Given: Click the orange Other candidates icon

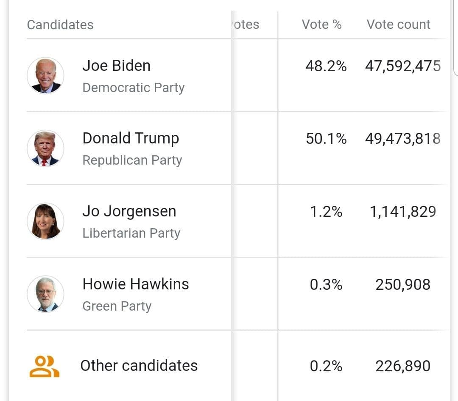Looking at the screenshot, I should click(x=44, y=366).
